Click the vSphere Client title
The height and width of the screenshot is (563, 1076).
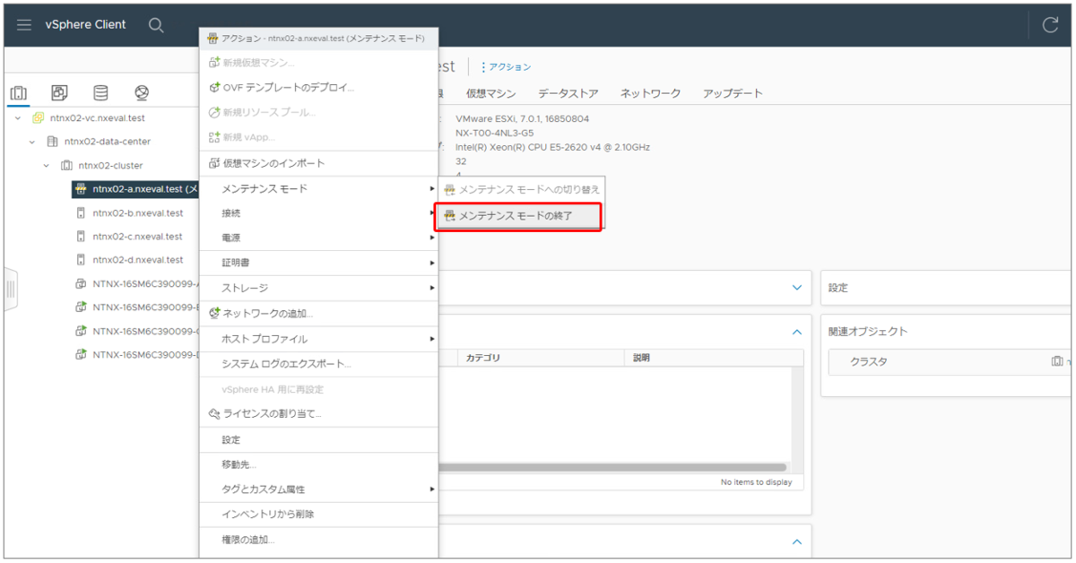coord(86,25)
